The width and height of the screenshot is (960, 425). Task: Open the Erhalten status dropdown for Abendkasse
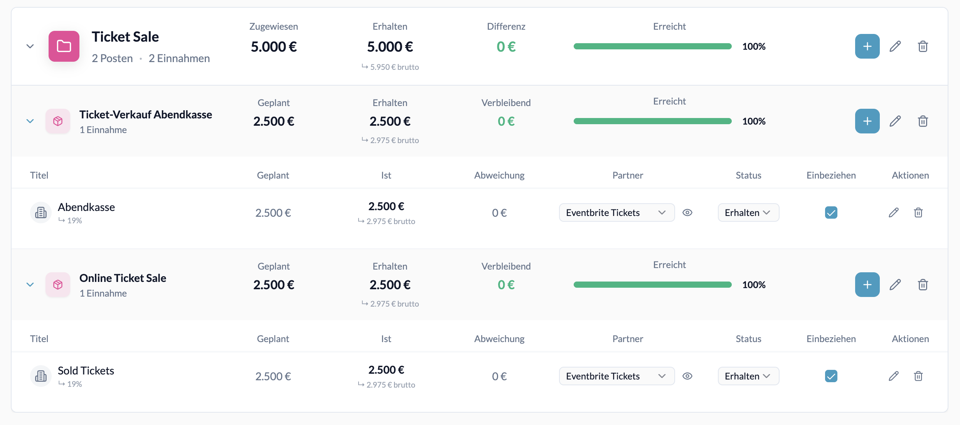[748, 212]
